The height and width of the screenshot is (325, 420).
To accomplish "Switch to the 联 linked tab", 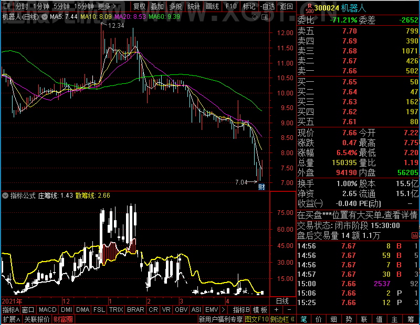I will 364,319.
